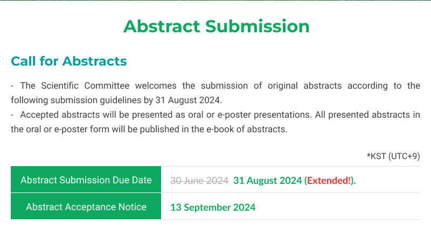The width and height of the screenshot is (431, 229).
Task: Select the Call for Abstracts heading
Action: [x=69, y=61]
